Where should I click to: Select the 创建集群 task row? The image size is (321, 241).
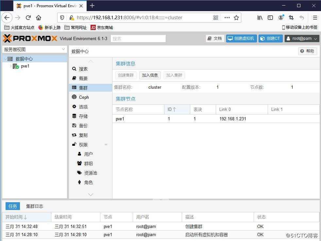(161, 227)
